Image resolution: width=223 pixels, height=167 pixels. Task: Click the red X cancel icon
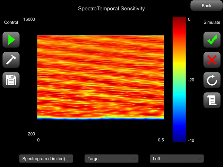(x=212, y=60)
